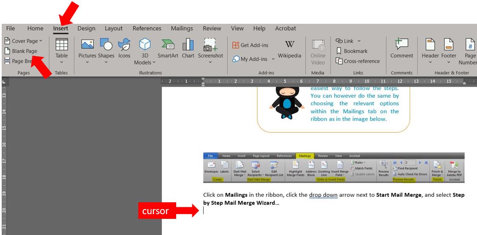Insert a Blank Page

point(21,51)
